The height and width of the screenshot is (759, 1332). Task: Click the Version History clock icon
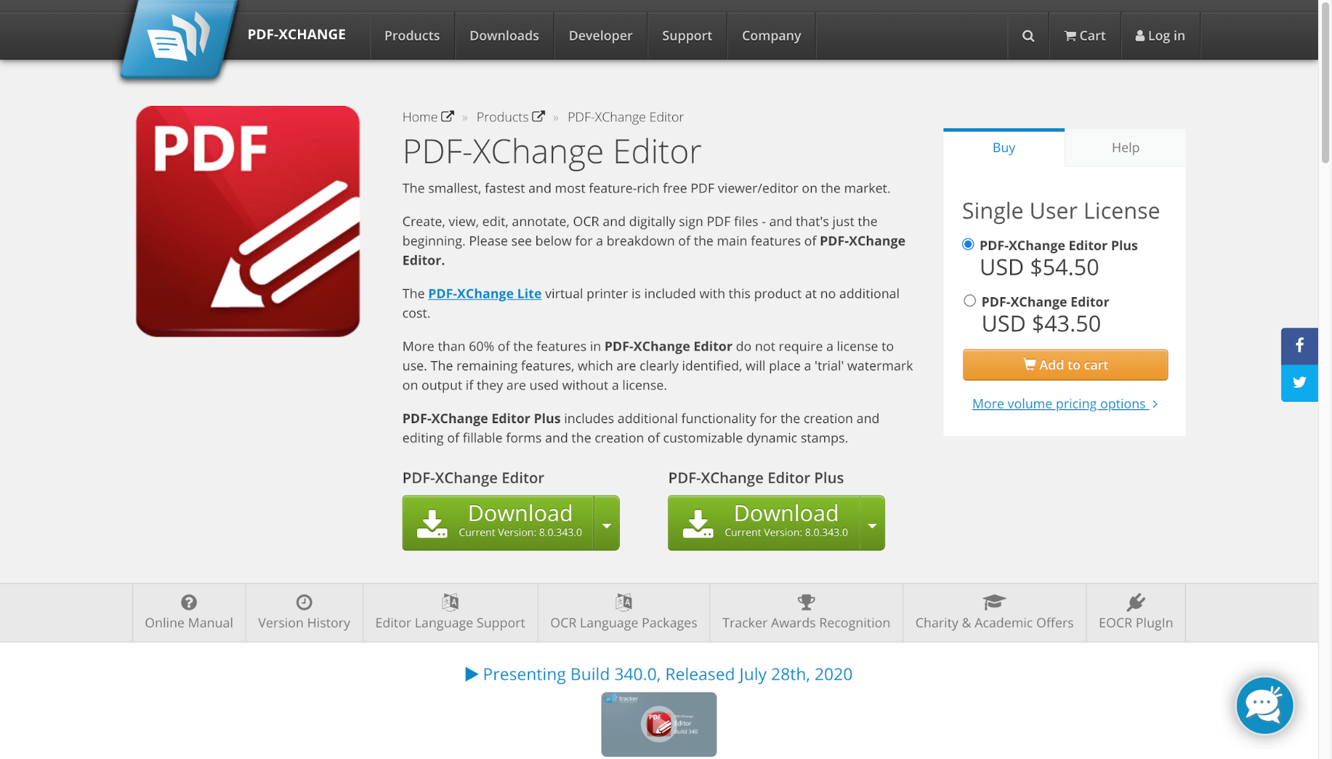(304, 602)
